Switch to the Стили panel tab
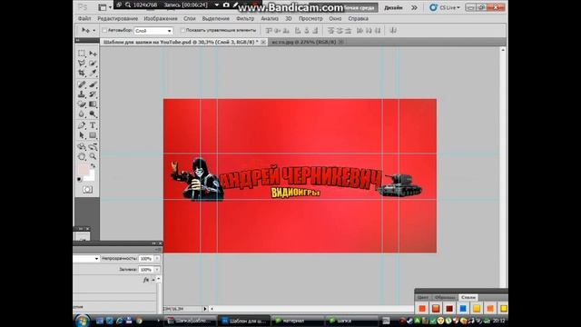This screenshot has height=327, width=581. point(468,297)
